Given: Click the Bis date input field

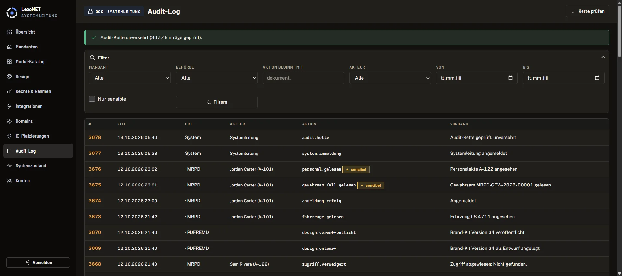Looking at the screenshot, I should (563, 78).
